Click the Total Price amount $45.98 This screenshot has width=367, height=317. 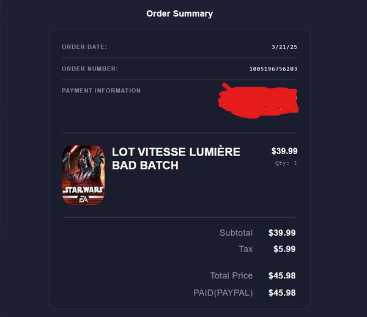[282, 276]
